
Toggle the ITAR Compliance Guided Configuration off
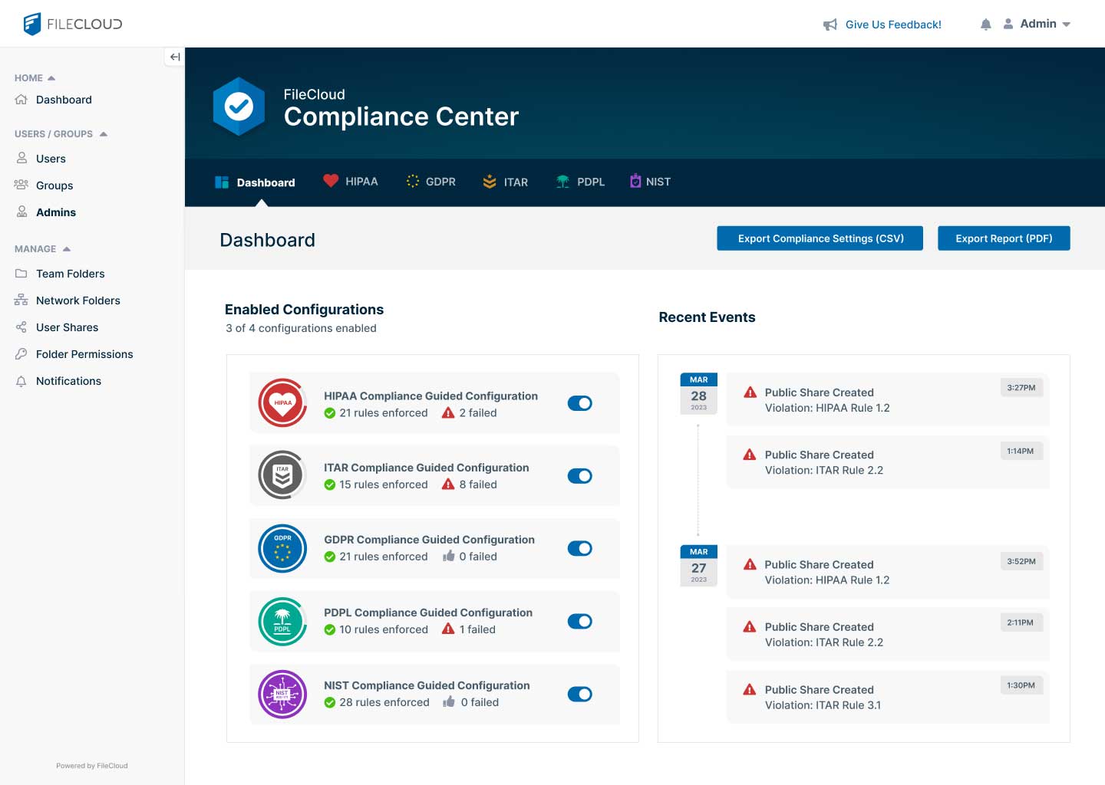(x=579, y=475)
